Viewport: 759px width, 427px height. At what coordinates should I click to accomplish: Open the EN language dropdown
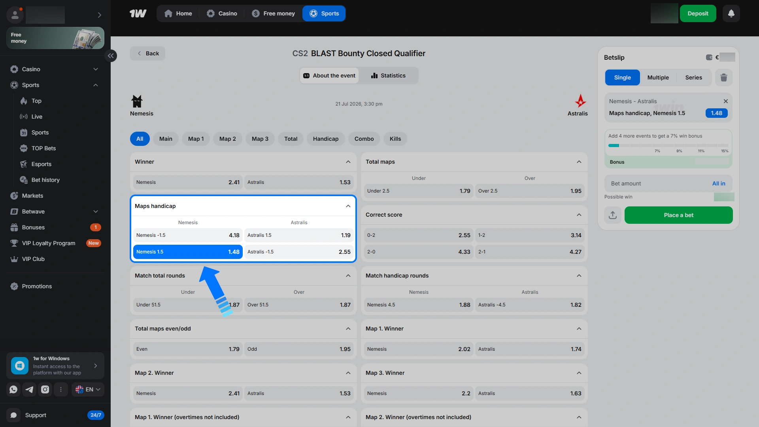coord(88,389)
